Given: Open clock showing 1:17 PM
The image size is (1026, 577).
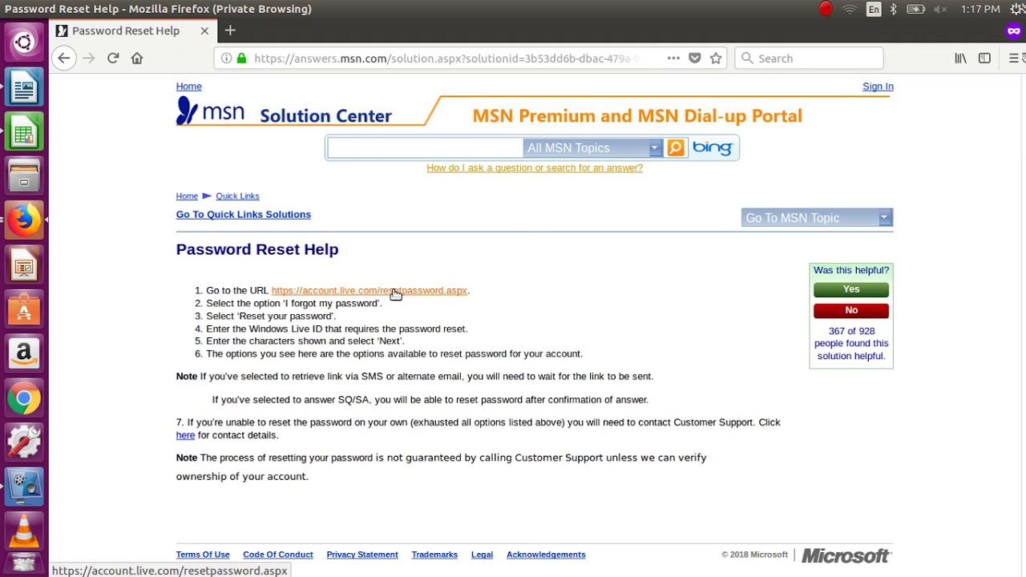Looking at the screenshot, I should click(x=980, y=9).
